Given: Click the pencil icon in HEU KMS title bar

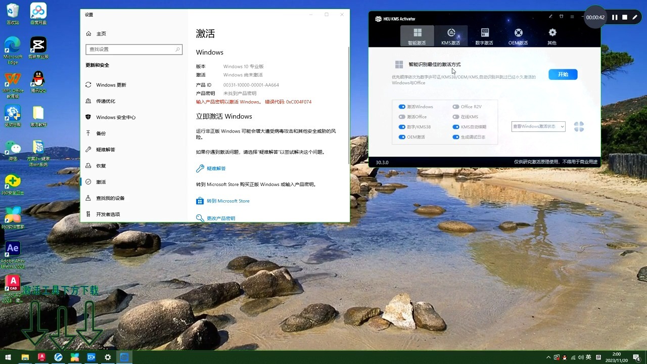Looking at the screenshot, I should (550, 17).
